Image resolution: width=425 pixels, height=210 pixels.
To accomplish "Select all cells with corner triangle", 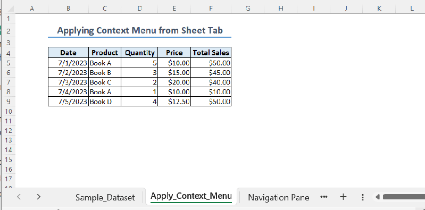I will [x=10, y=9].
